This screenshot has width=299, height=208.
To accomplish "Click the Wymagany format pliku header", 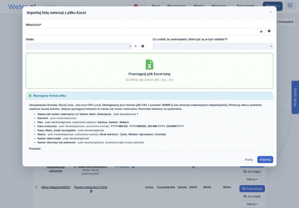I will tap(149, 96).
